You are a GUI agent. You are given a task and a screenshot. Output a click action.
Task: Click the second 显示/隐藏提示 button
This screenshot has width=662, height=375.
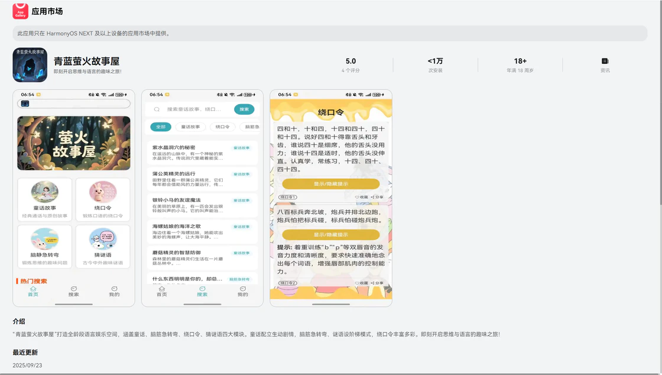[331, 234]
